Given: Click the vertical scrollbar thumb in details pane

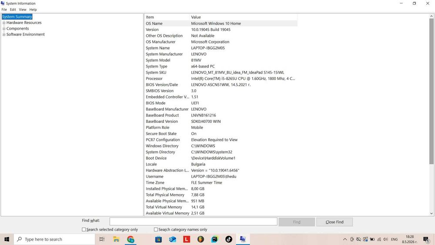Looking at the screenshot, I should click(432, 91).
